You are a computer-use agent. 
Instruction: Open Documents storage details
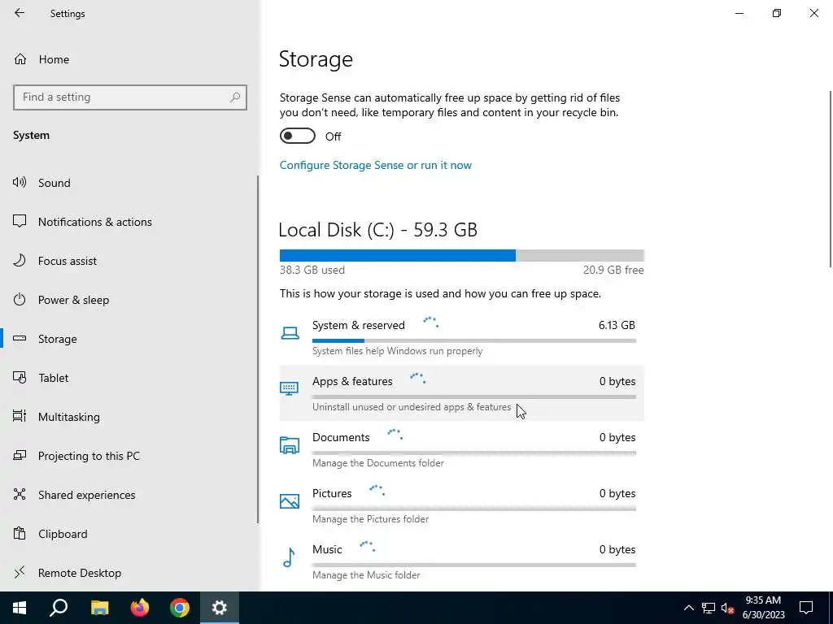pos(462,448)
